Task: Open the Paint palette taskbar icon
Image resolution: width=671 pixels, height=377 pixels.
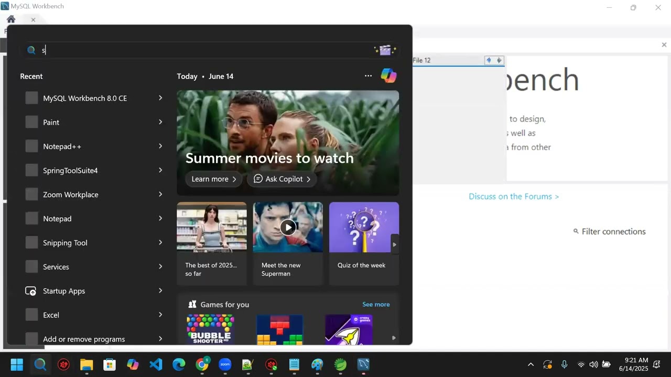Action: [x=317, y=364]
